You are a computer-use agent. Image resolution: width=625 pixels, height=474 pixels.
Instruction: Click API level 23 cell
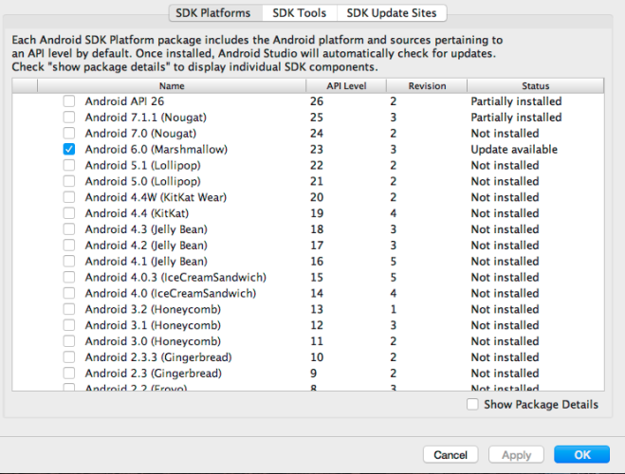pos(317,149)
